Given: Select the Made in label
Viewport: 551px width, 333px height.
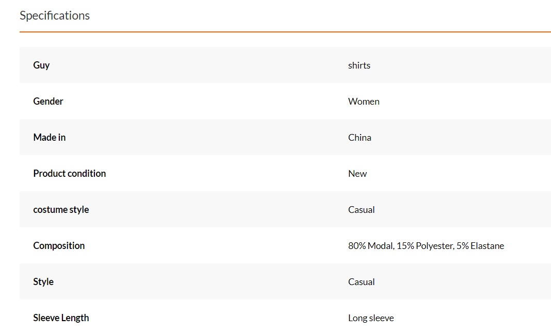Looking at the screenshot, I should tap(50, 137).
